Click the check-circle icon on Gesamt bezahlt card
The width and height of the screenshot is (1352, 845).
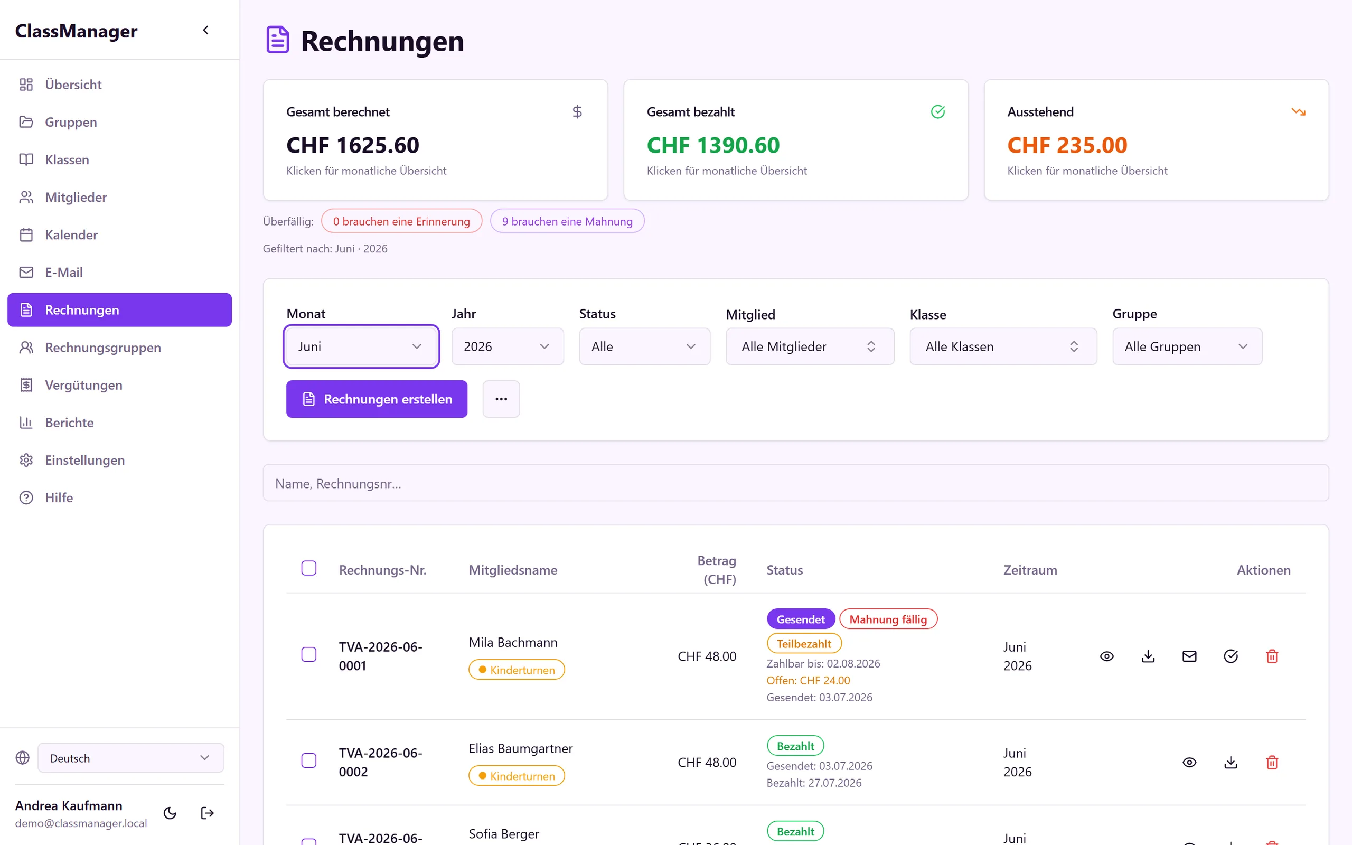[x=938, y=112]
